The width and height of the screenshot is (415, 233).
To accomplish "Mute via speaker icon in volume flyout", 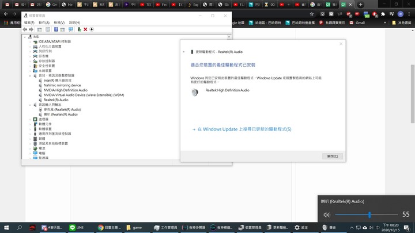I will tap(327, 215).
